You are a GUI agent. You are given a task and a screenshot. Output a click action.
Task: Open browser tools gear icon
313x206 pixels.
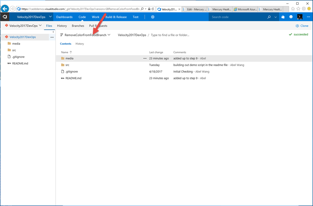coord(304,9)
